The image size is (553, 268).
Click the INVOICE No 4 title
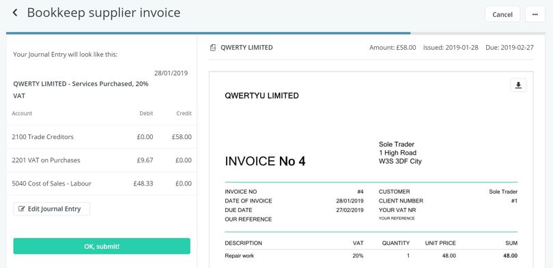pos(265,162)
